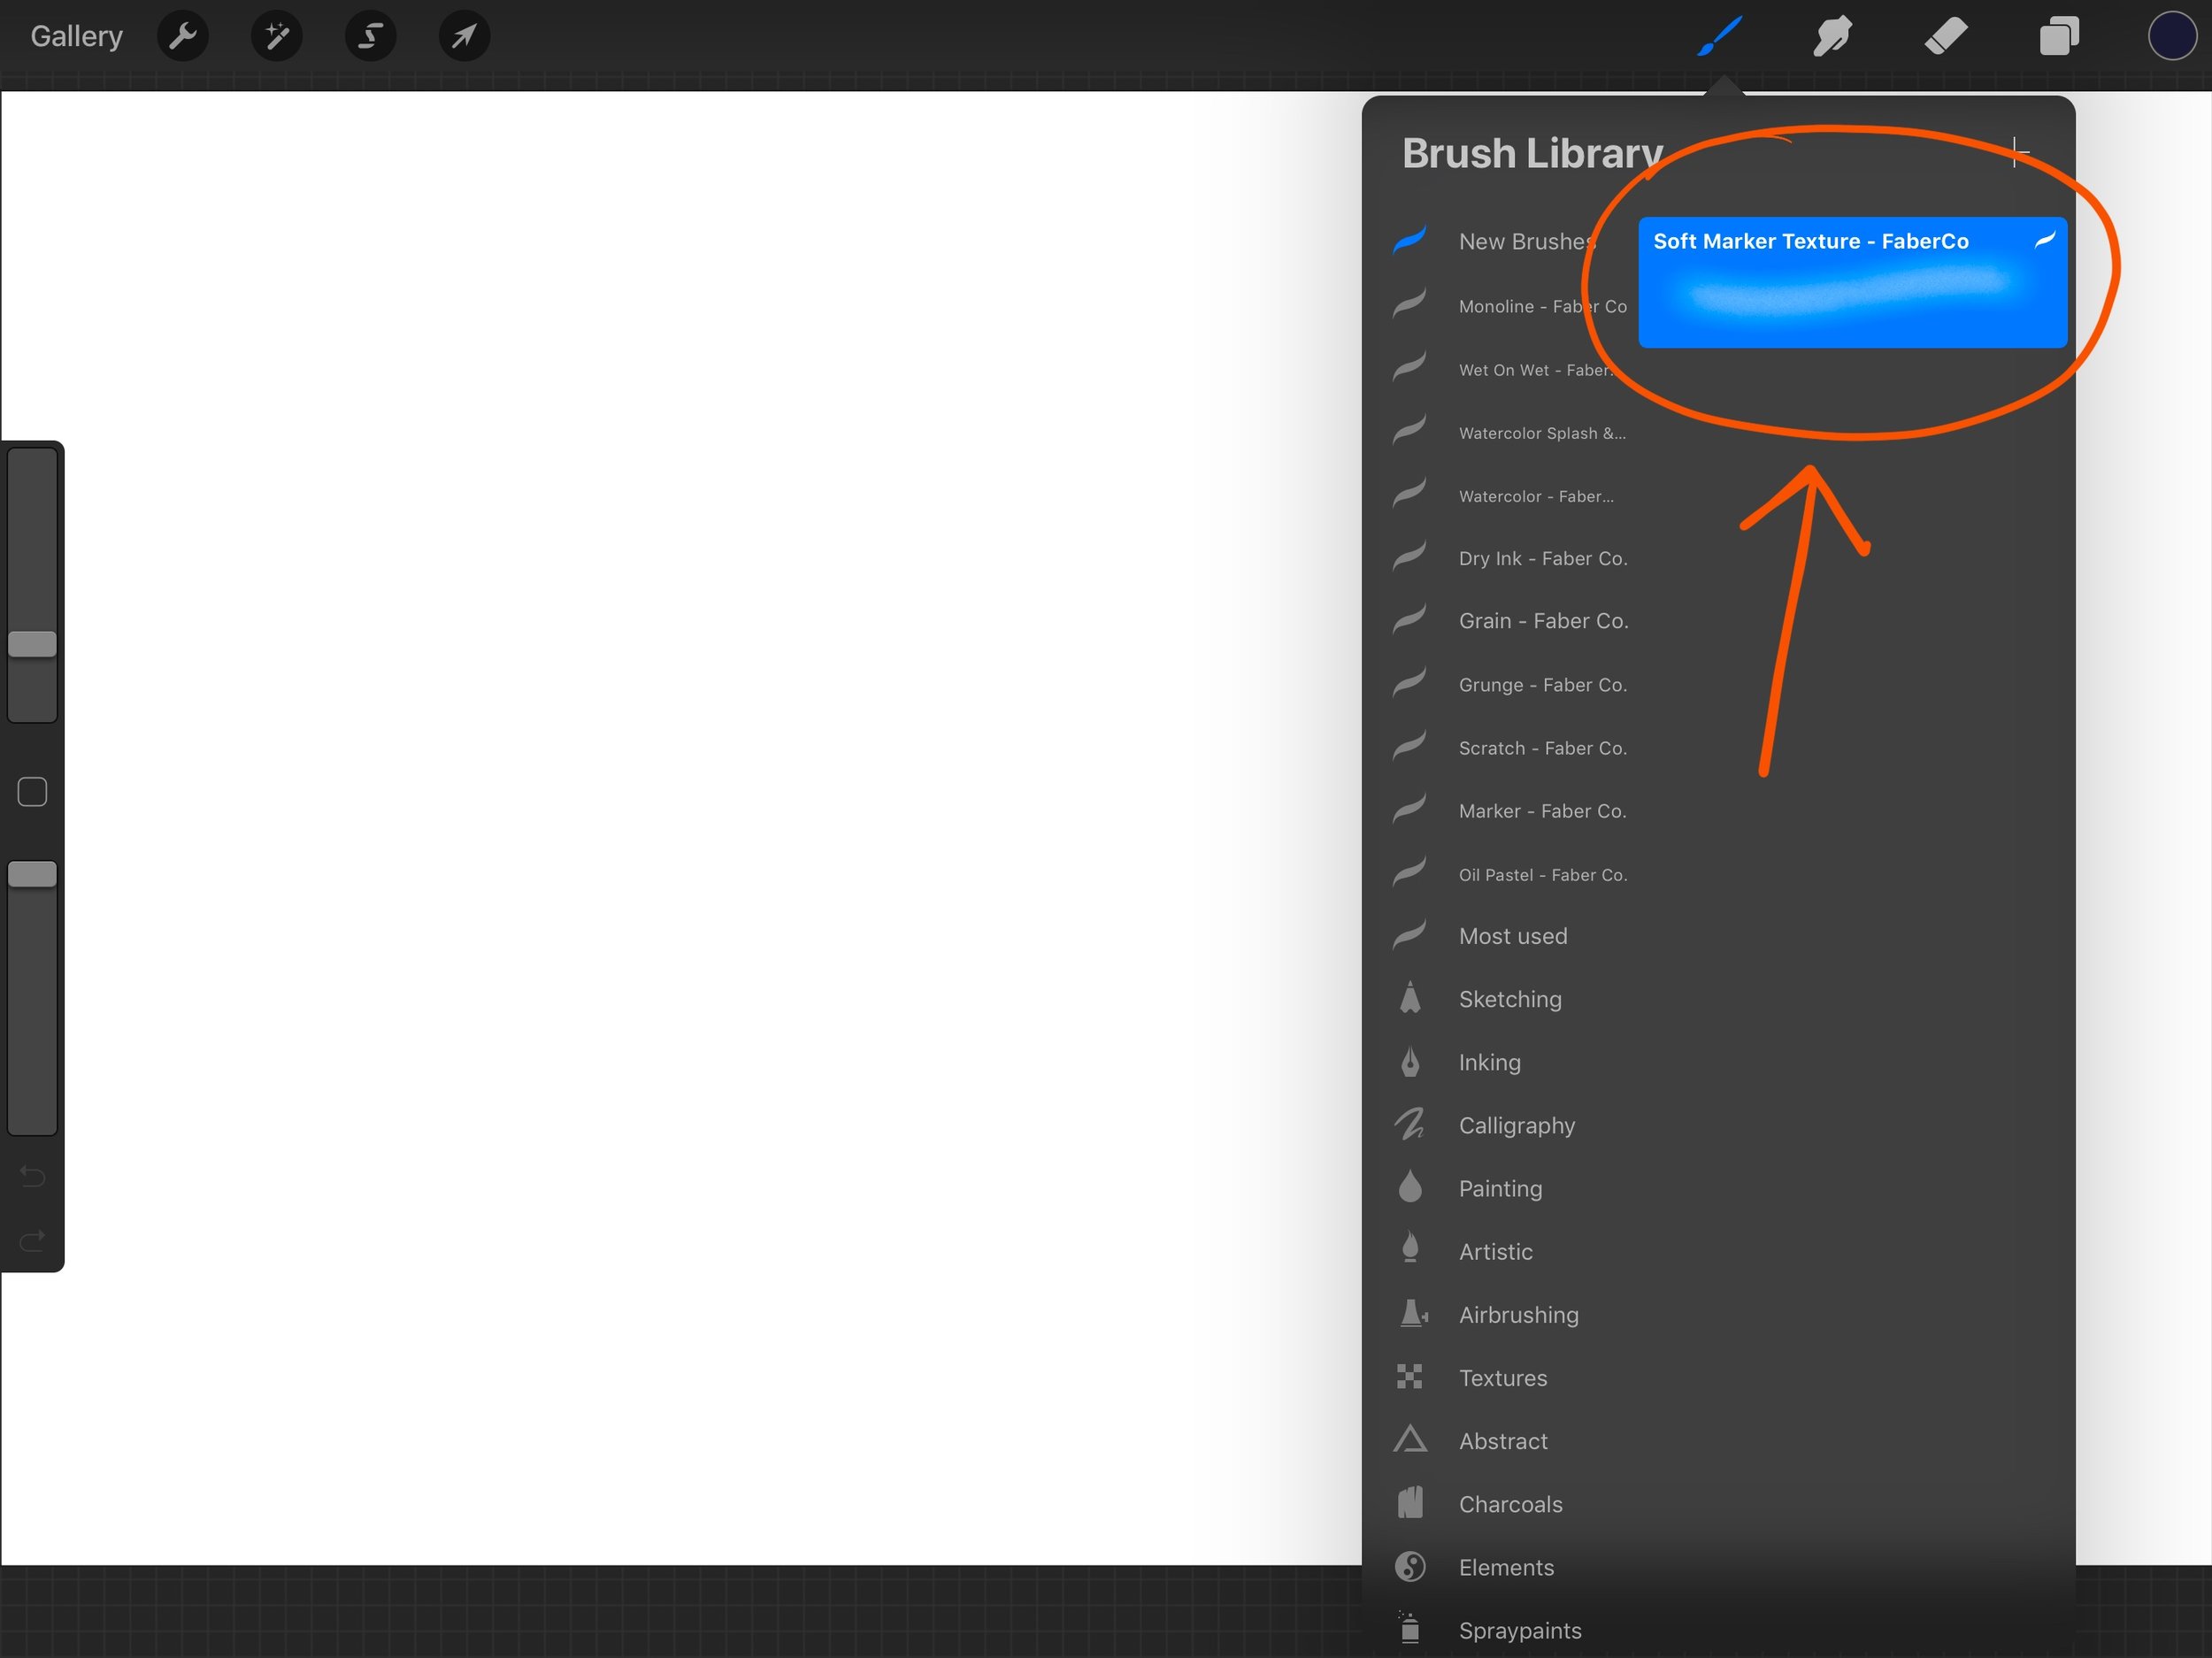The image size is (2212, 1658).
Task: Return to the Gallery
Action: click(76, 37)
